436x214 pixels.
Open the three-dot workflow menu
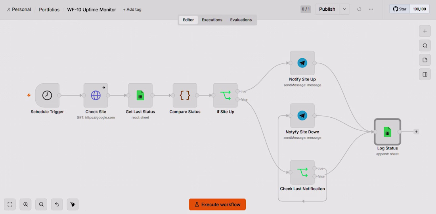(371, 9)
